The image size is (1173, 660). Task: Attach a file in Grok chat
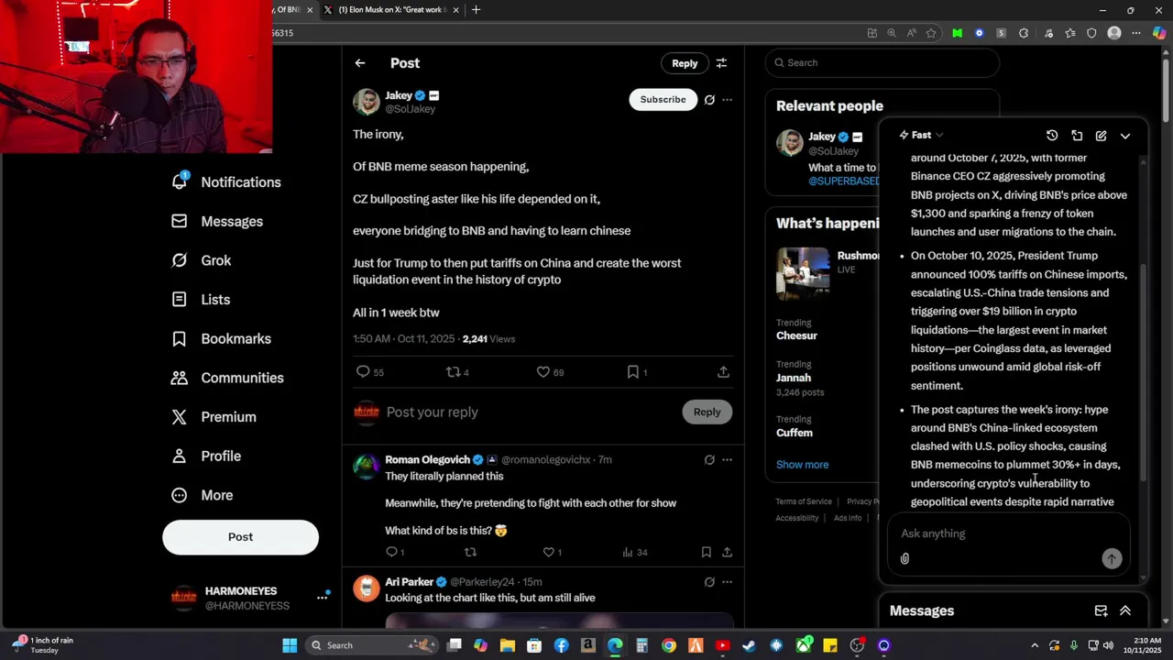click(x=904, y=558)
